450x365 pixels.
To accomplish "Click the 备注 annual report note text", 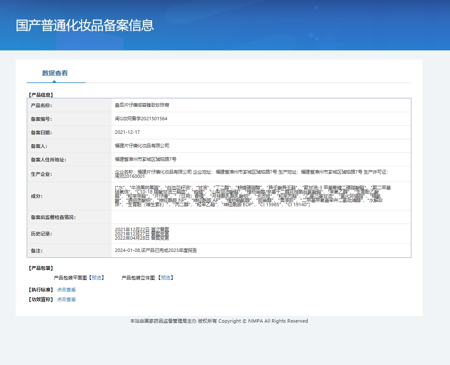I will pos(156,250).
